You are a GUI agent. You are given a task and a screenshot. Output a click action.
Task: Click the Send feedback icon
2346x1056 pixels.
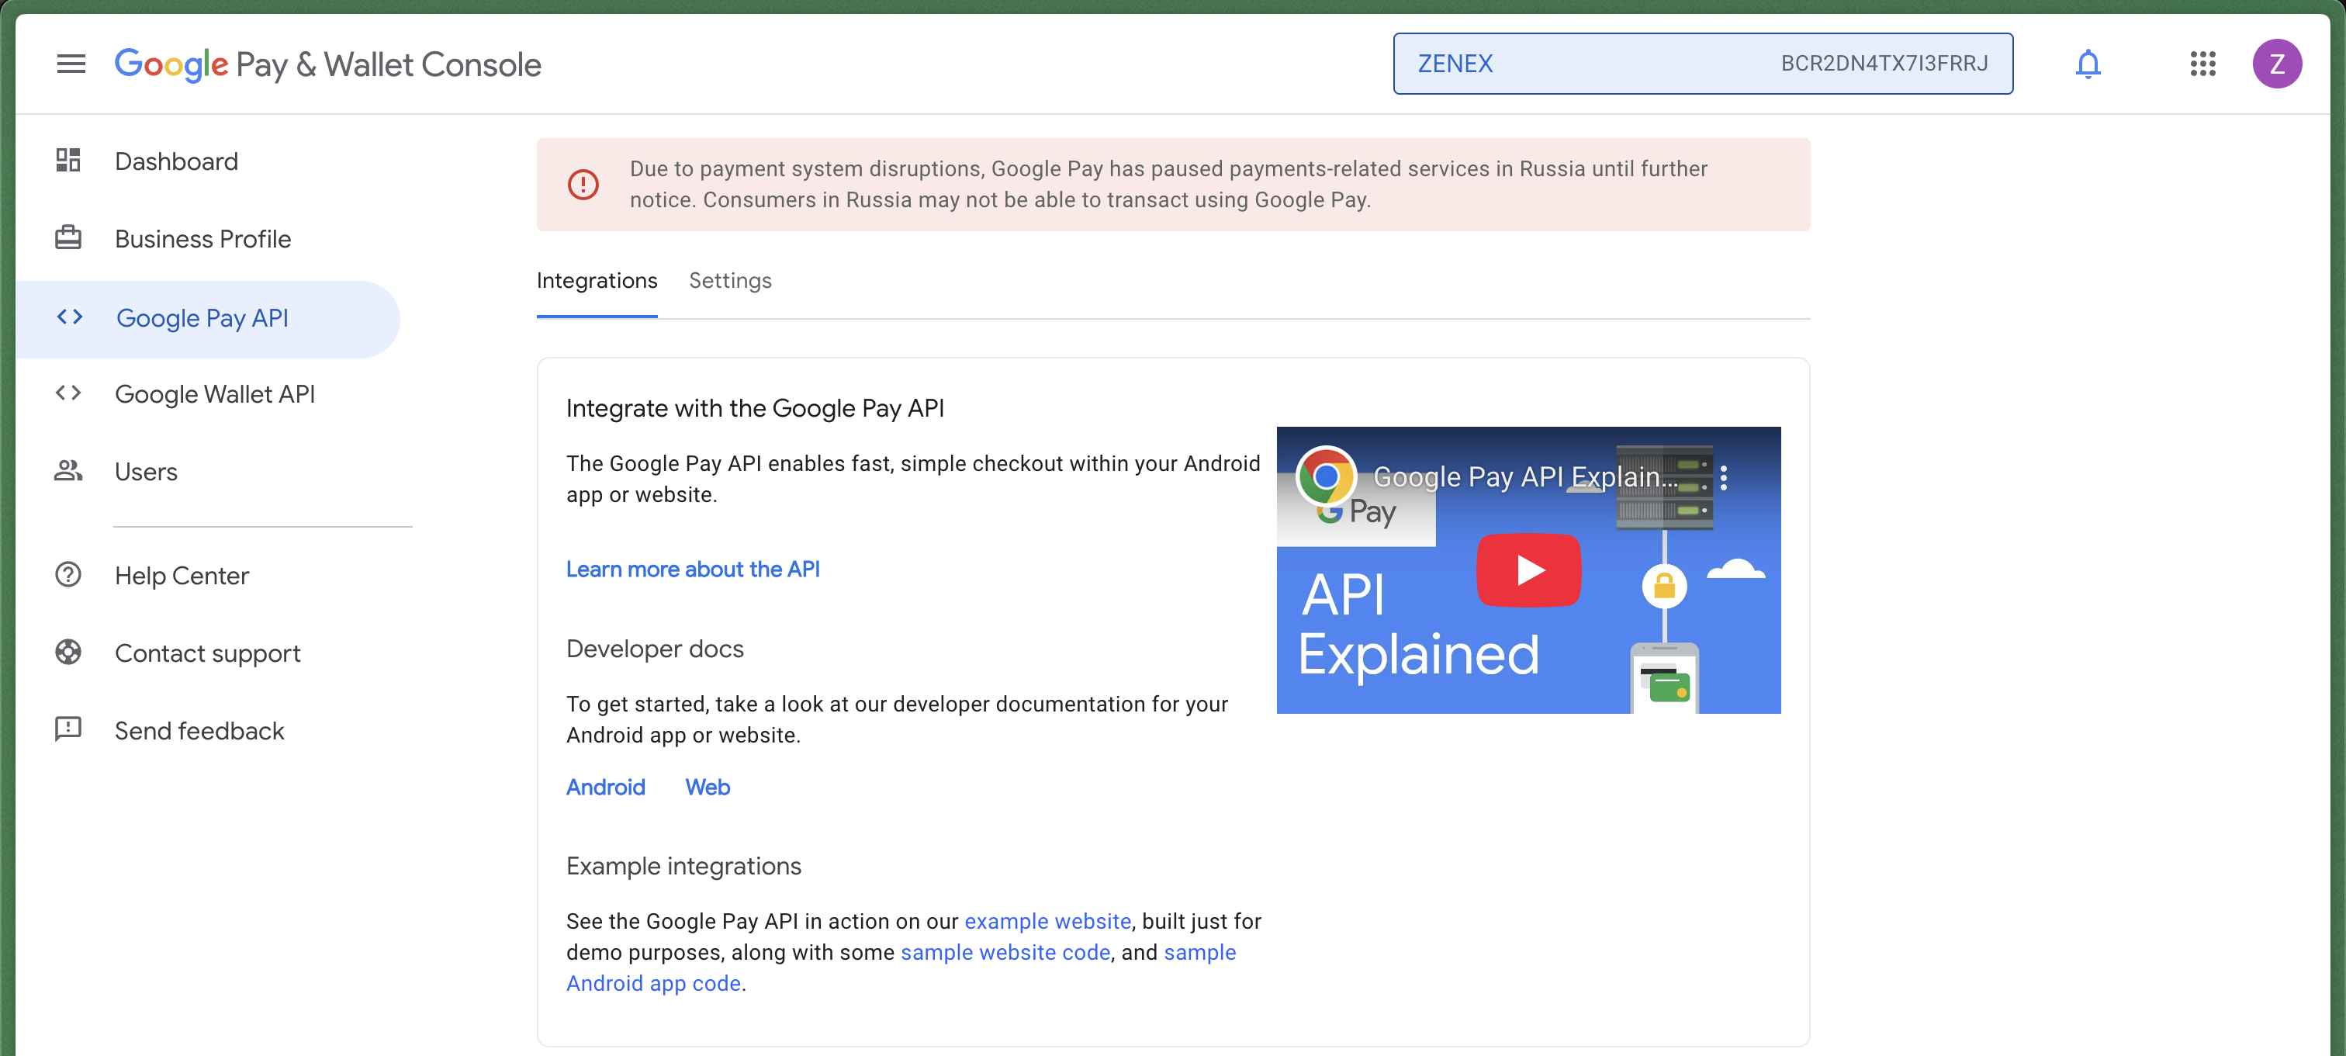click(x=68, y=730)
